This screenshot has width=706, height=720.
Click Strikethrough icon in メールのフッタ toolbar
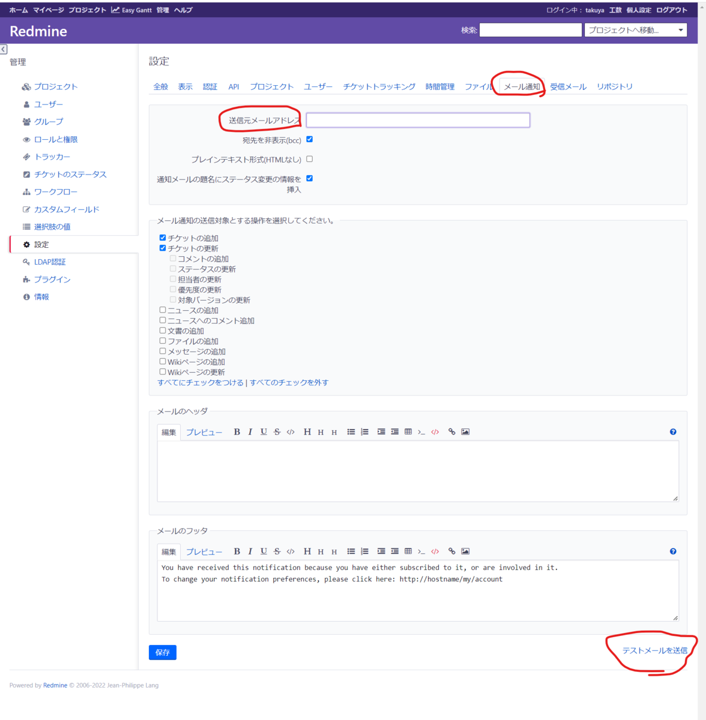click(x=277, y=551)
